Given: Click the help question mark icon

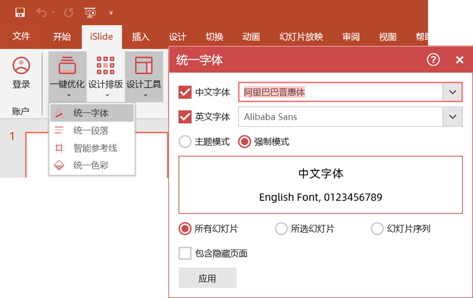Looking at the screenshot, I should (433, 60).
